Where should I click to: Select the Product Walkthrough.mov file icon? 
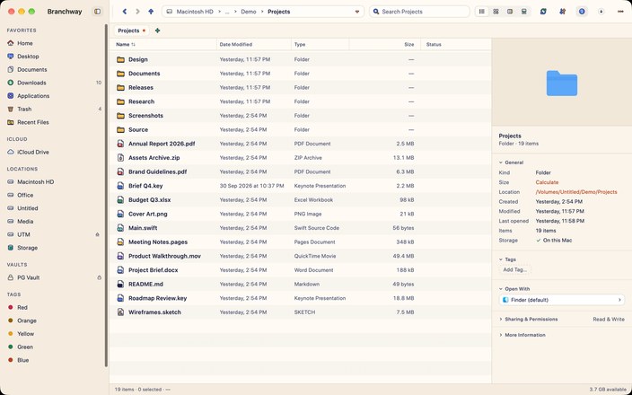120,257
